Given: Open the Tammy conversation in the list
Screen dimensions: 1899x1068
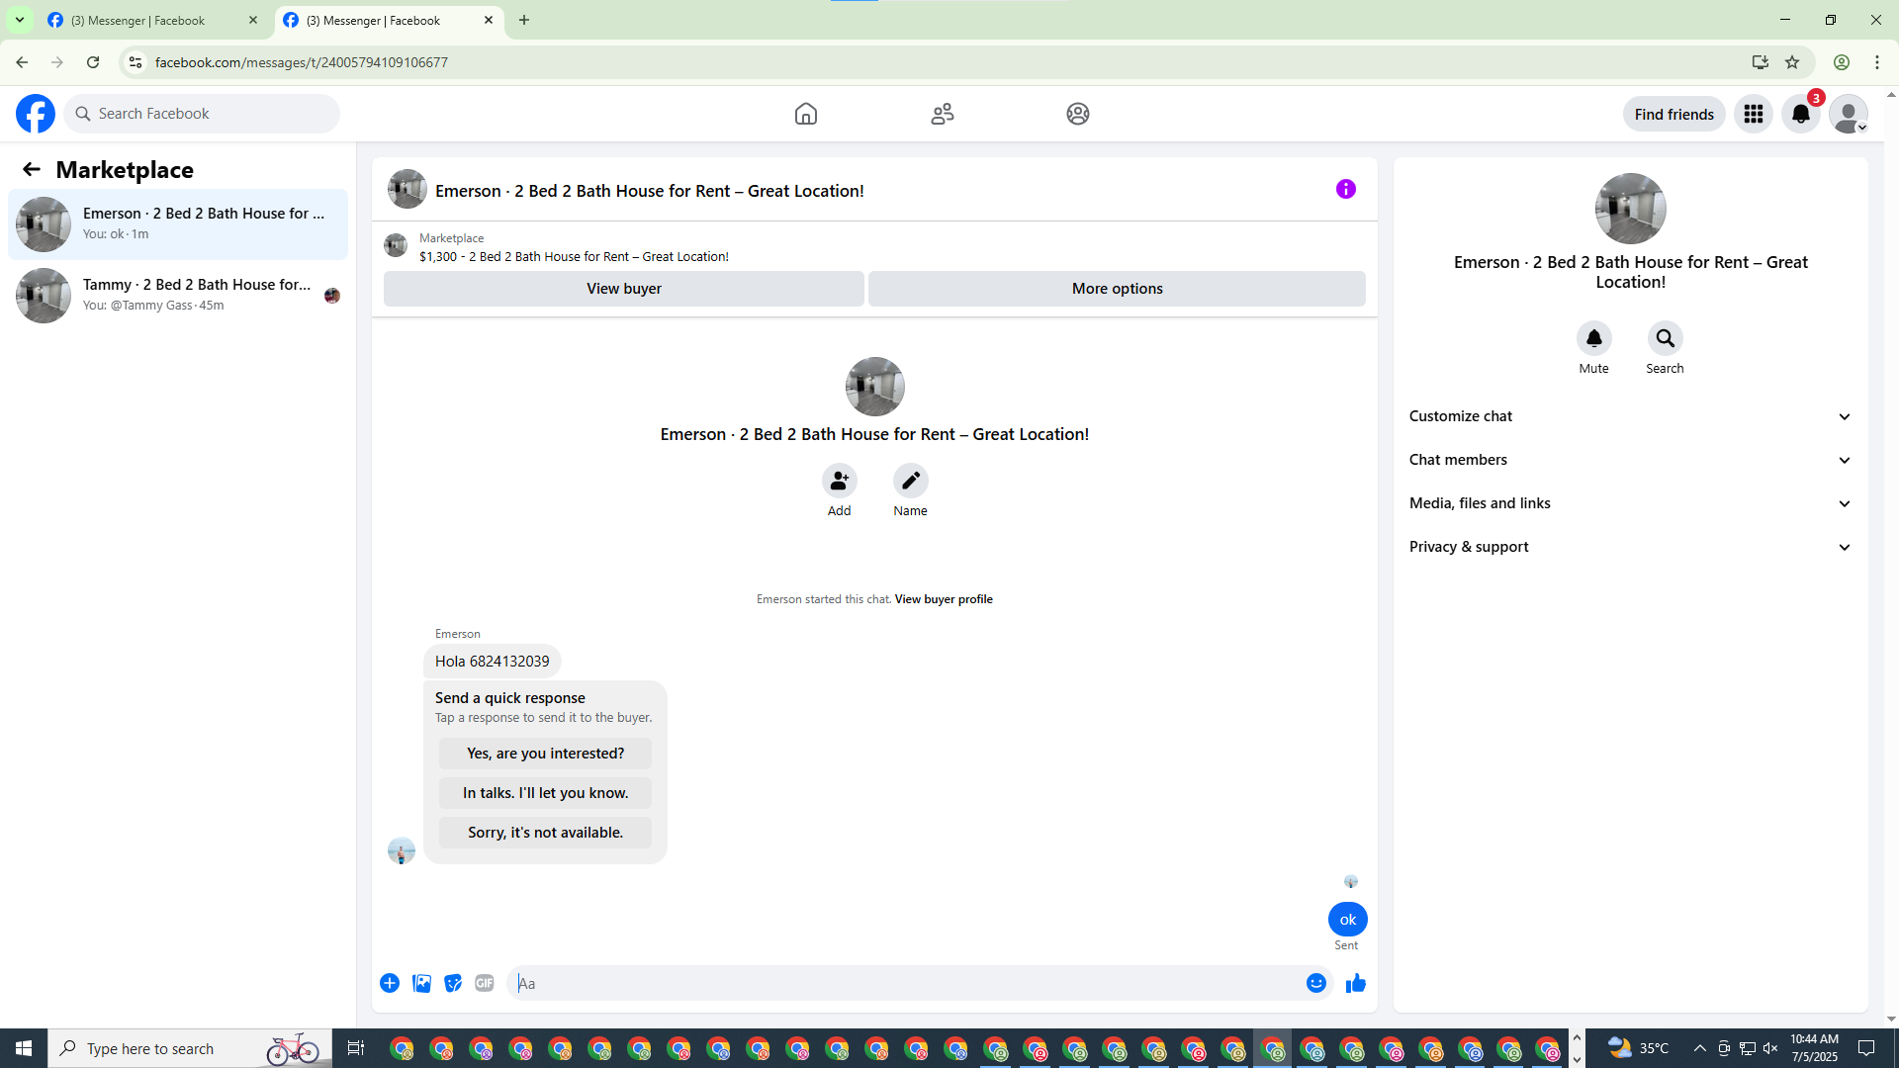Looking at the screenshot, I should click(178, 295).
